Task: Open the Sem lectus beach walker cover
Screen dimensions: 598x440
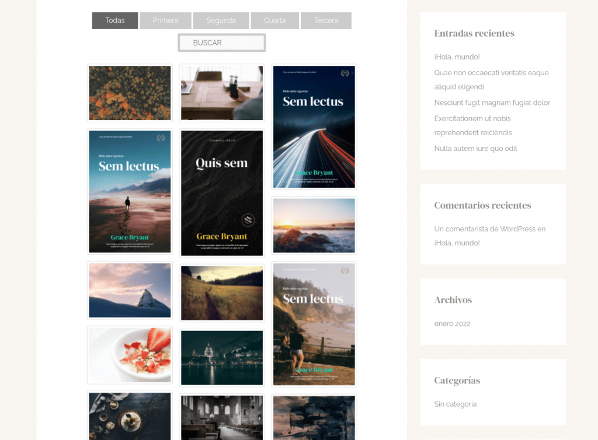Action: point(130,192)
